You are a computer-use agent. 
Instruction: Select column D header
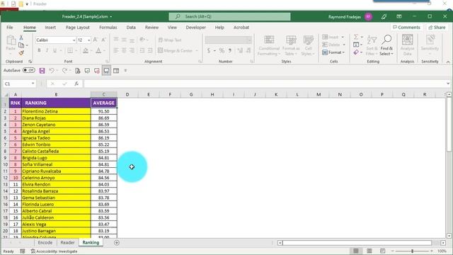pos(127,94)
